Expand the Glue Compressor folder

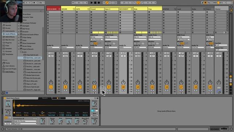click(x=19, y=43)
